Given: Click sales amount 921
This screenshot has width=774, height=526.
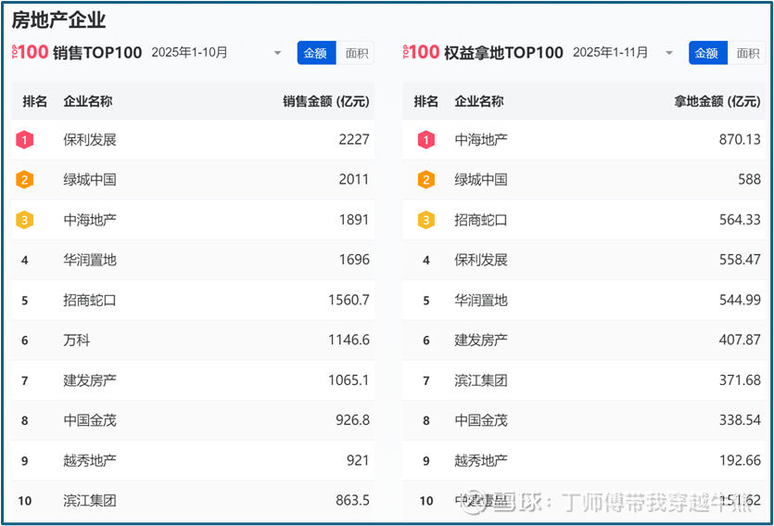Looking at the screenshot, I should point(358,460).
